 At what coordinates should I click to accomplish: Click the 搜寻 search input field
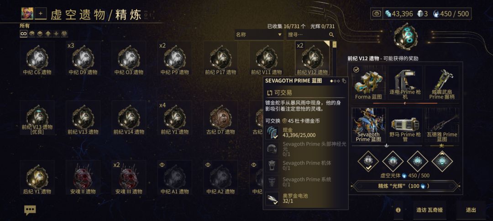[308, 35]
